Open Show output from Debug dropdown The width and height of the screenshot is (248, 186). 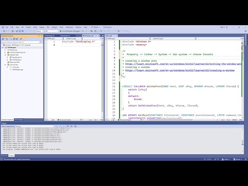pos(35,126)
